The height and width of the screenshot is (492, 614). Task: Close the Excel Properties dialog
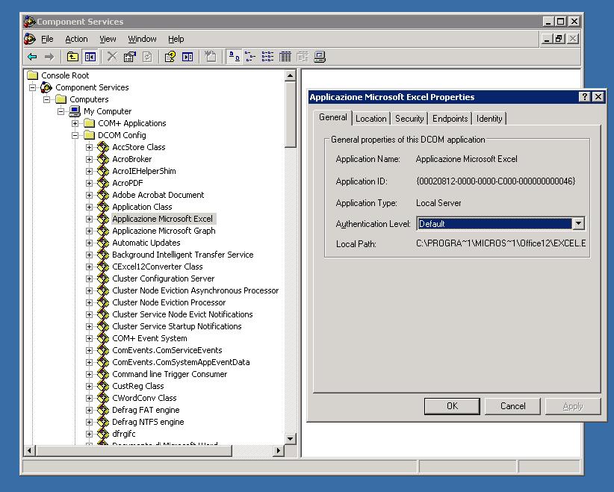click(x=598, y=96)
